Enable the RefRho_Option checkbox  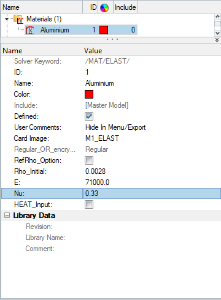89,160
